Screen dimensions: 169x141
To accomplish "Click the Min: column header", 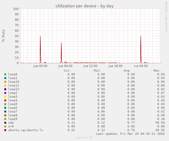I will coord(97,71).
